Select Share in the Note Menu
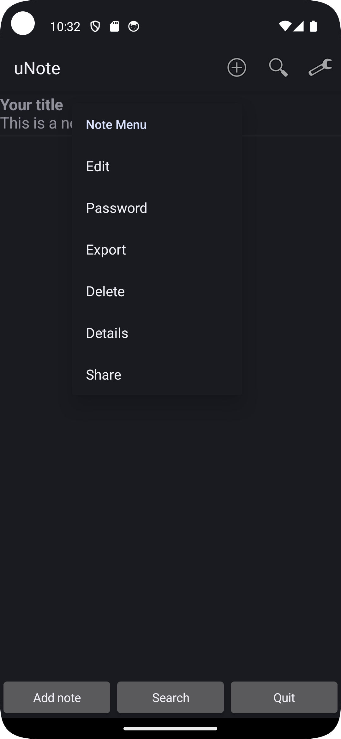This screenshot has width=341, height=739. (x=104, y=375)
